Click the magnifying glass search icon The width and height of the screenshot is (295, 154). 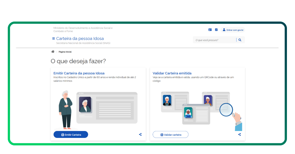coord(240,40)
